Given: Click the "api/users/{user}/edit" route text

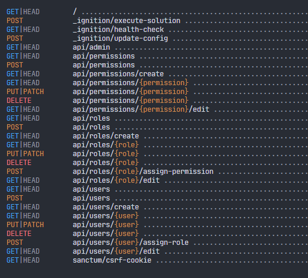Looking at the screenshot, I should tap(116, 251).
